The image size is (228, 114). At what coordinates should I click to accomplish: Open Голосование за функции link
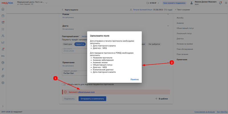(x=205, y=112)
